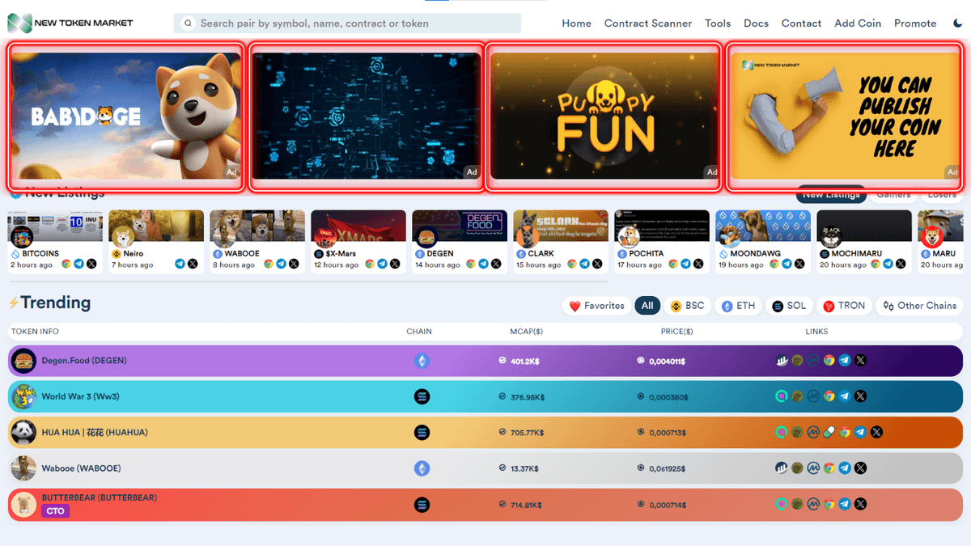This screenshot has height=546, width=971.
Task: Open DexTools link in Degen.Food row
Action: (782, 361)
